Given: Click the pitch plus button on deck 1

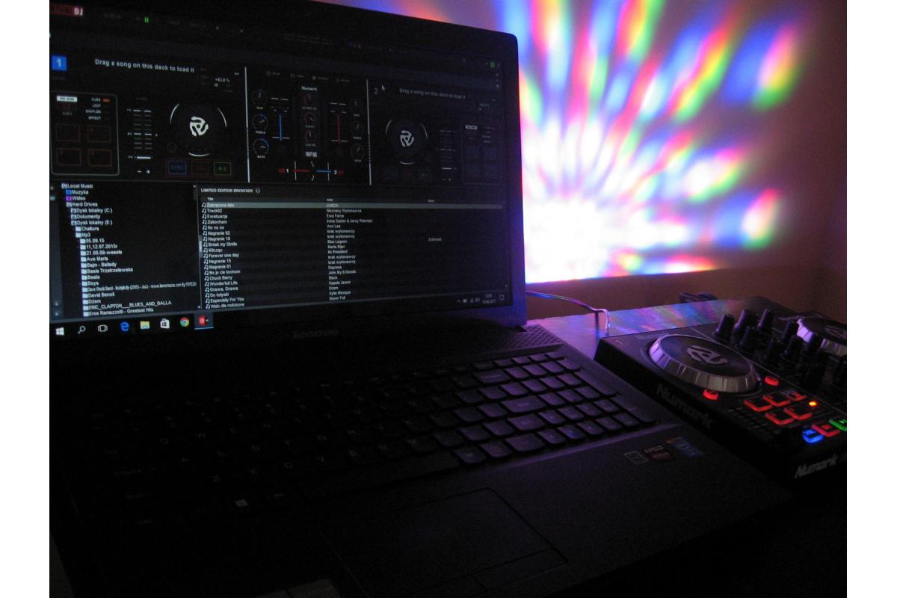Looking at the screenshot, I should coord(148,172).
